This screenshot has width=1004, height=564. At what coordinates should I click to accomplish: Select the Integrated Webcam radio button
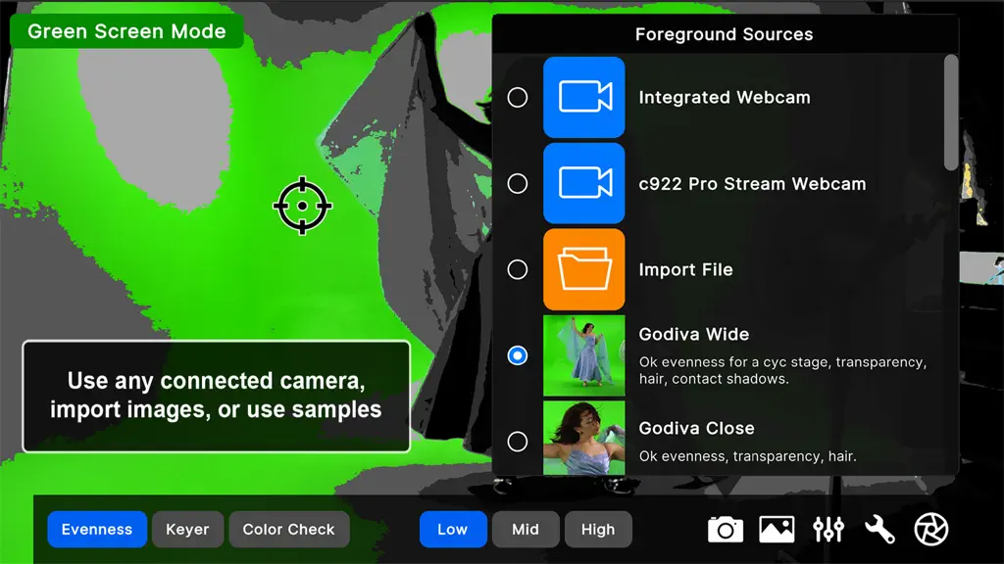[x=518, y=97]
